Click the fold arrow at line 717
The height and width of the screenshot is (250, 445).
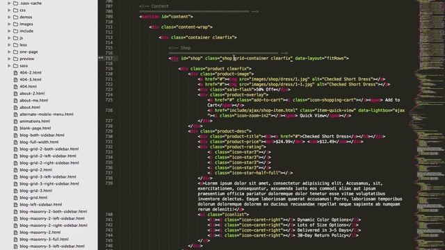(x=101, y=58)
